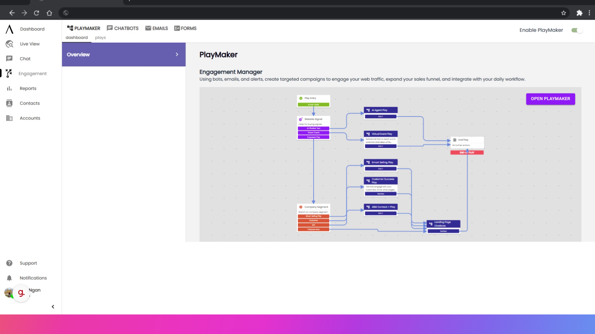
Task: Open browser extensions puzzle icon
Action: click(579, 13)
